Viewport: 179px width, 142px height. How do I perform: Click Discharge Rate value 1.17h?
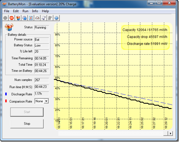(42, 94)
